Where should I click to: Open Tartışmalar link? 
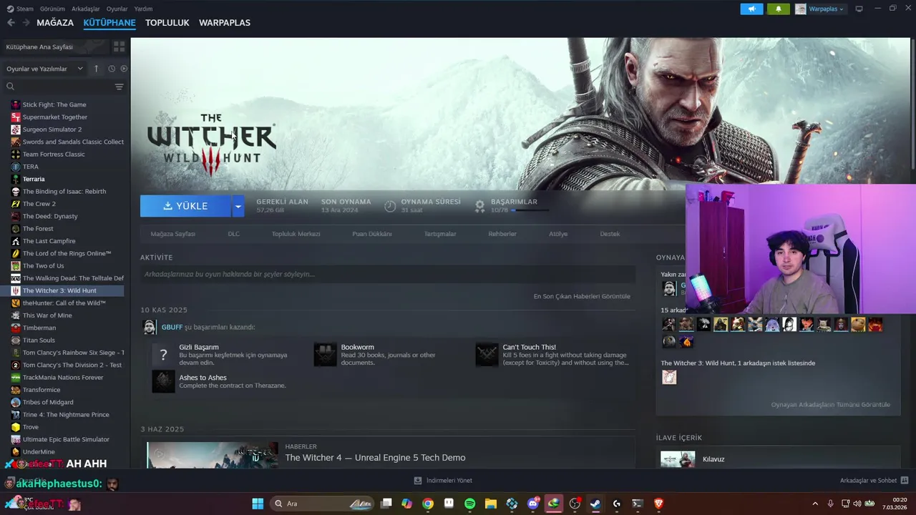click(440, 234)
